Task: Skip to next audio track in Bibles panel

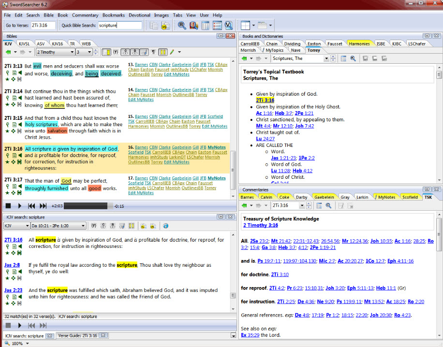Action: (x=43, y=206)
